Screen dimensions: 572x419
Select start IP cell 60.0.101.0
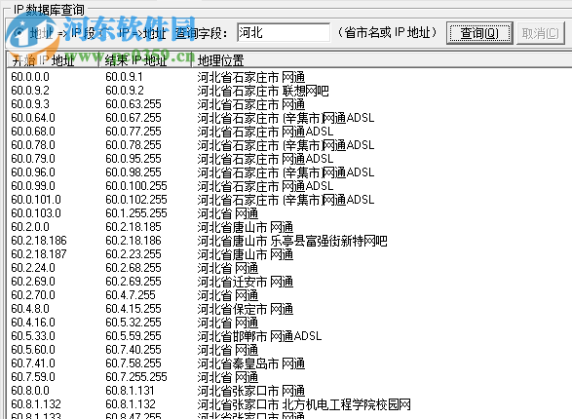[x=36, y=200]
